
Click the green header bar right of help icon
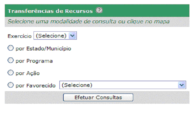[145, 11]
